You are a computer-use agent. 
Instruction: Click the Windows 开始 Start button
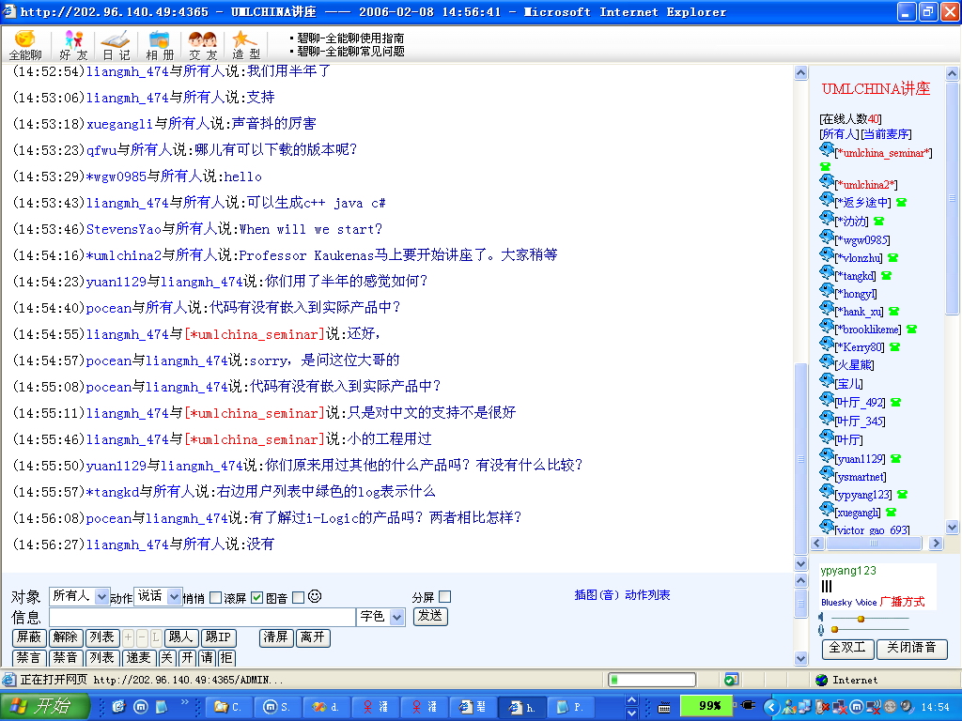coord(43,707)
